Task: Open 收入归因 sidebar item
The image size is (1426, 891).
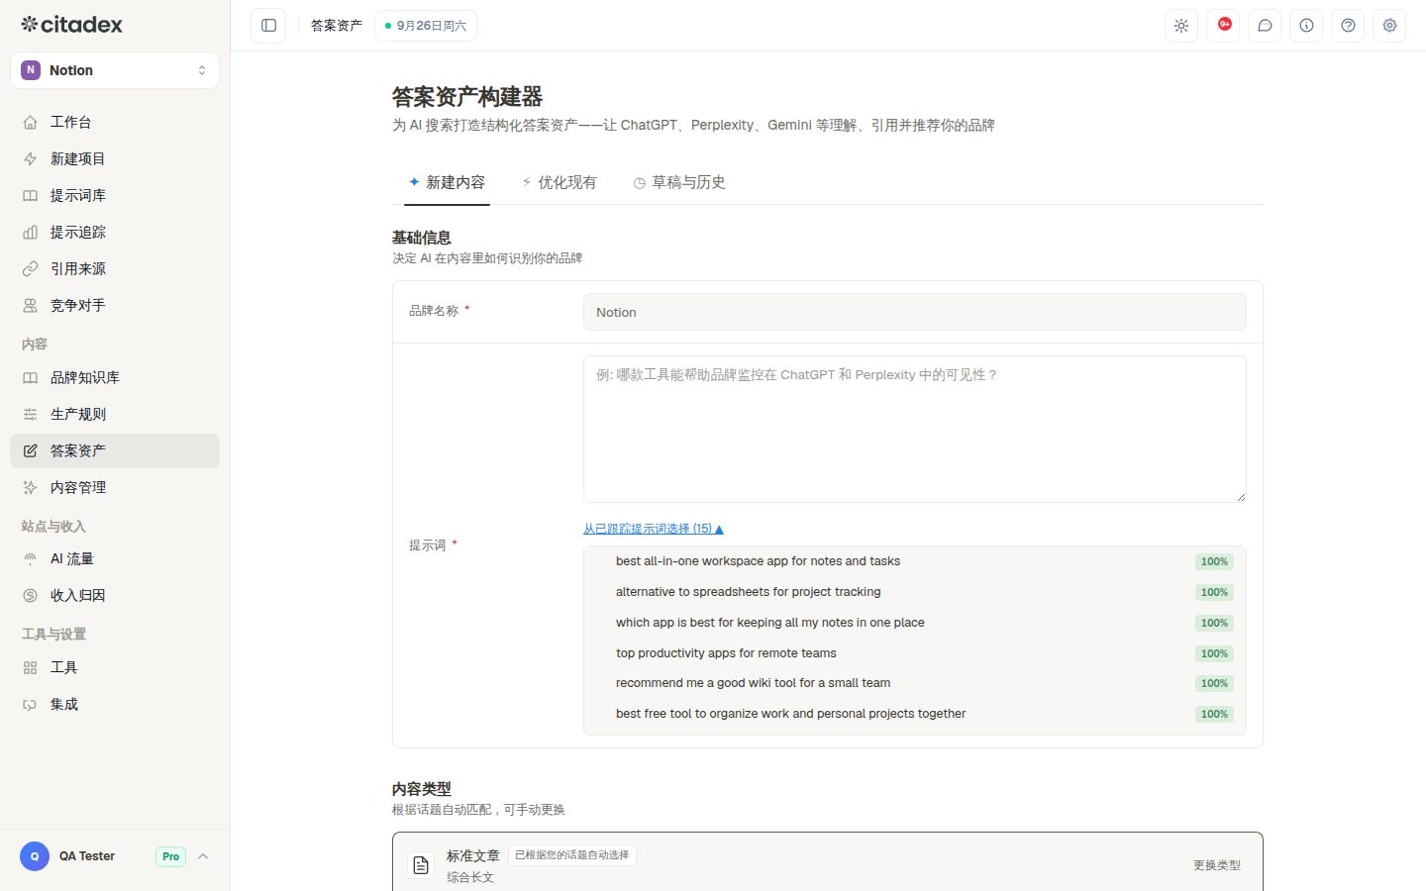Action: click(115, 595)
